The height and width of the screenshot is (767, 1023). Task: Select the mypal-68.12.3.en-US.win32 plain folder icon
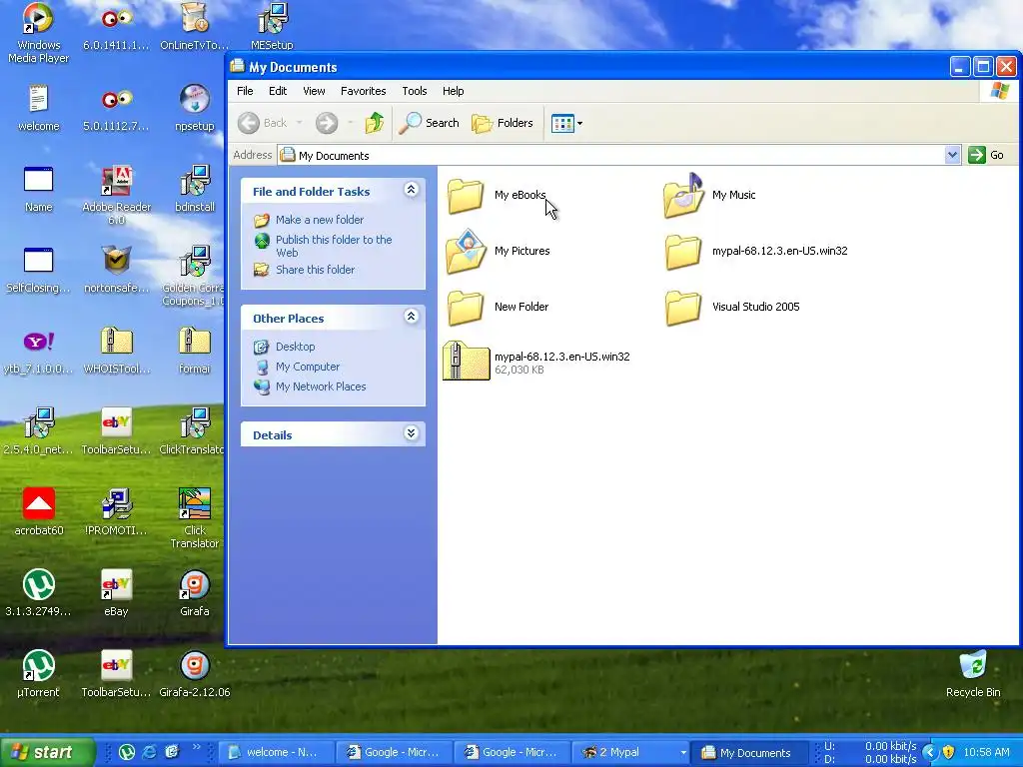[683, 251]
